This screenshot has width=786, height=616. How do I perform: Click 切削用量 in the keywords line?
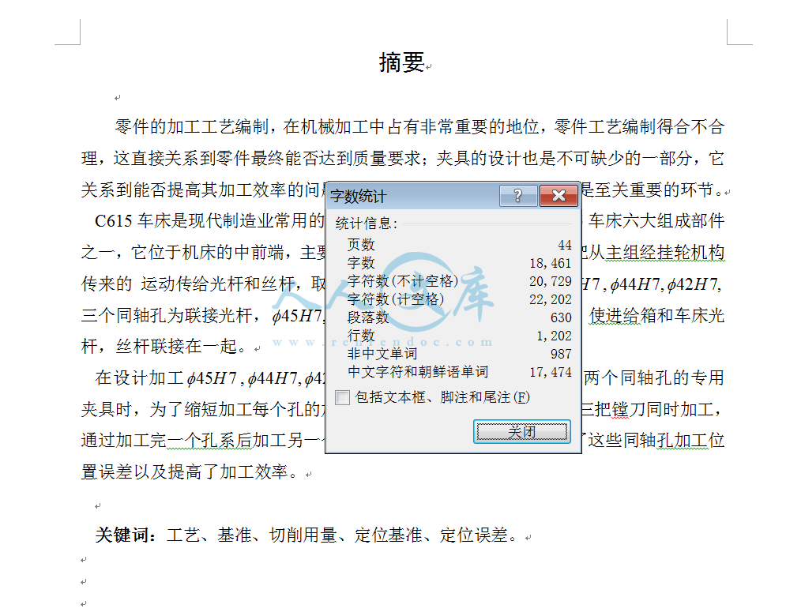[x=303, y=535]
